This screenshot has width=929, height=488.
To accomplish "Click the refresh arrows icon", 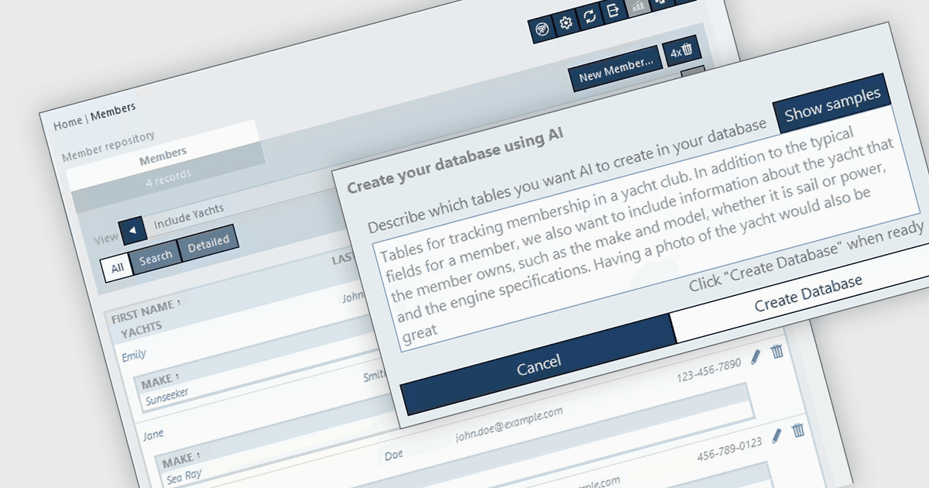I will pos(589,17).
